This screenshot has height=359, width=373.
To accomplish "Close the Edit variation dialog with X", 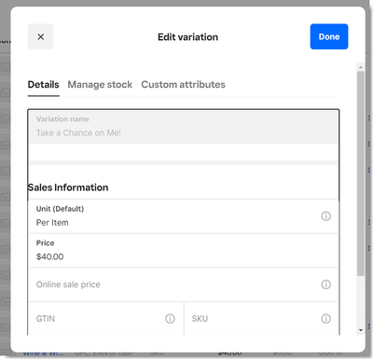I will tap(40, 36).
